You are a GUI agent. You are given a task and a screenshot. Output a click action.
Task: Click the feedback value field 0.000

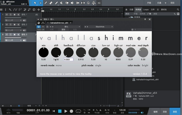point(69,59)
